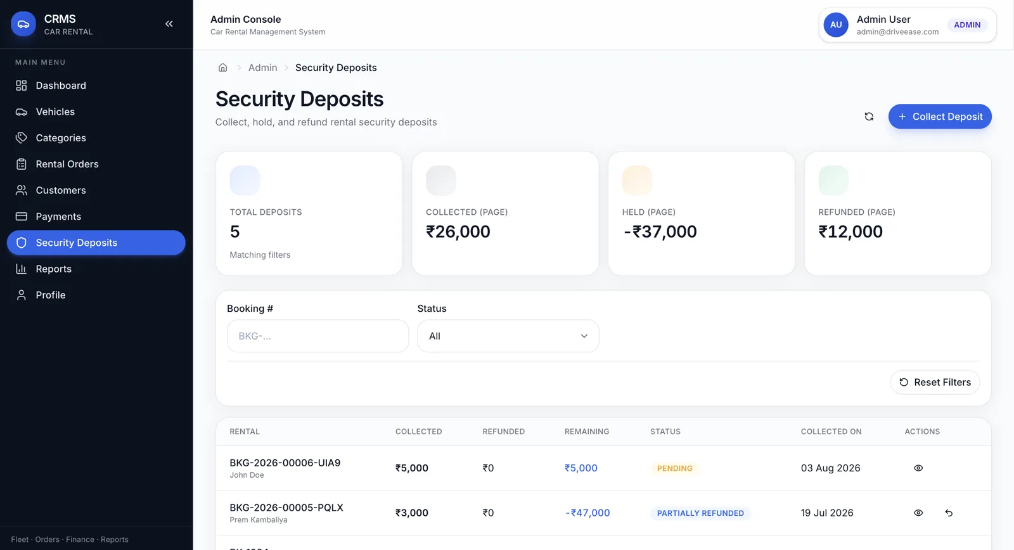Click the Held amount -₹37,000
Viewport: 1014px width, 550px height.
pos(660,232)
